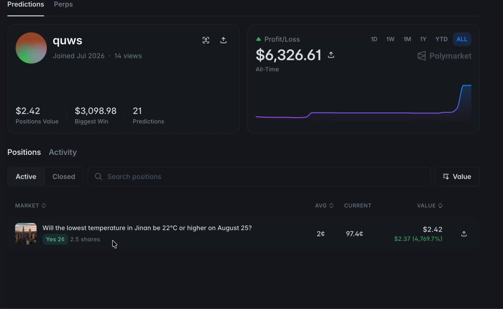The height and width of the screenshot is (309, 503).
Task: Sort positions by VALUE column header
Action: (430, 206)
